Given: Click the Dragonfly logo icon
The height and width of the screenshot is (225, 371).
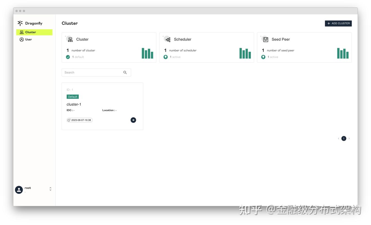Looking at the screenshot, I should pos(20,23).
